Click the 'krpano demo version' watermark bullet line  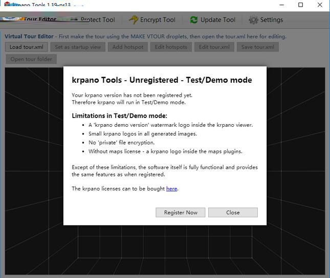point(170,125)
